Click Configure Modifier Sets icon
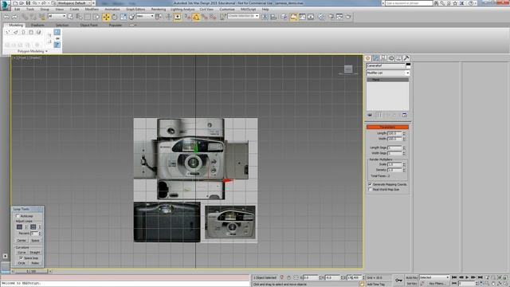Image resolution: width=510 pixels, height=287 pixels. [405, 115]
